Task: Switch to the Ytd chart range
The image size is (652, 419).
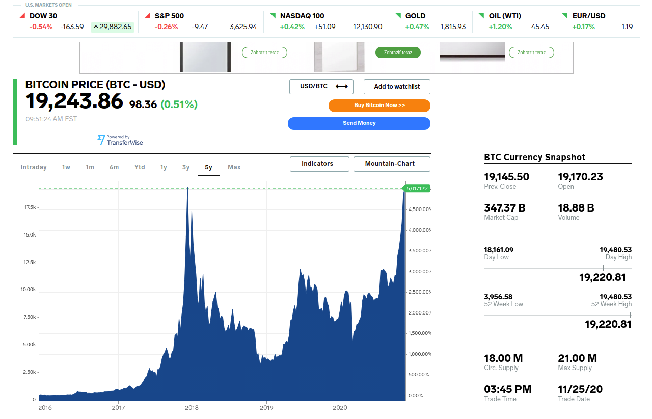Action: point(140,167)
